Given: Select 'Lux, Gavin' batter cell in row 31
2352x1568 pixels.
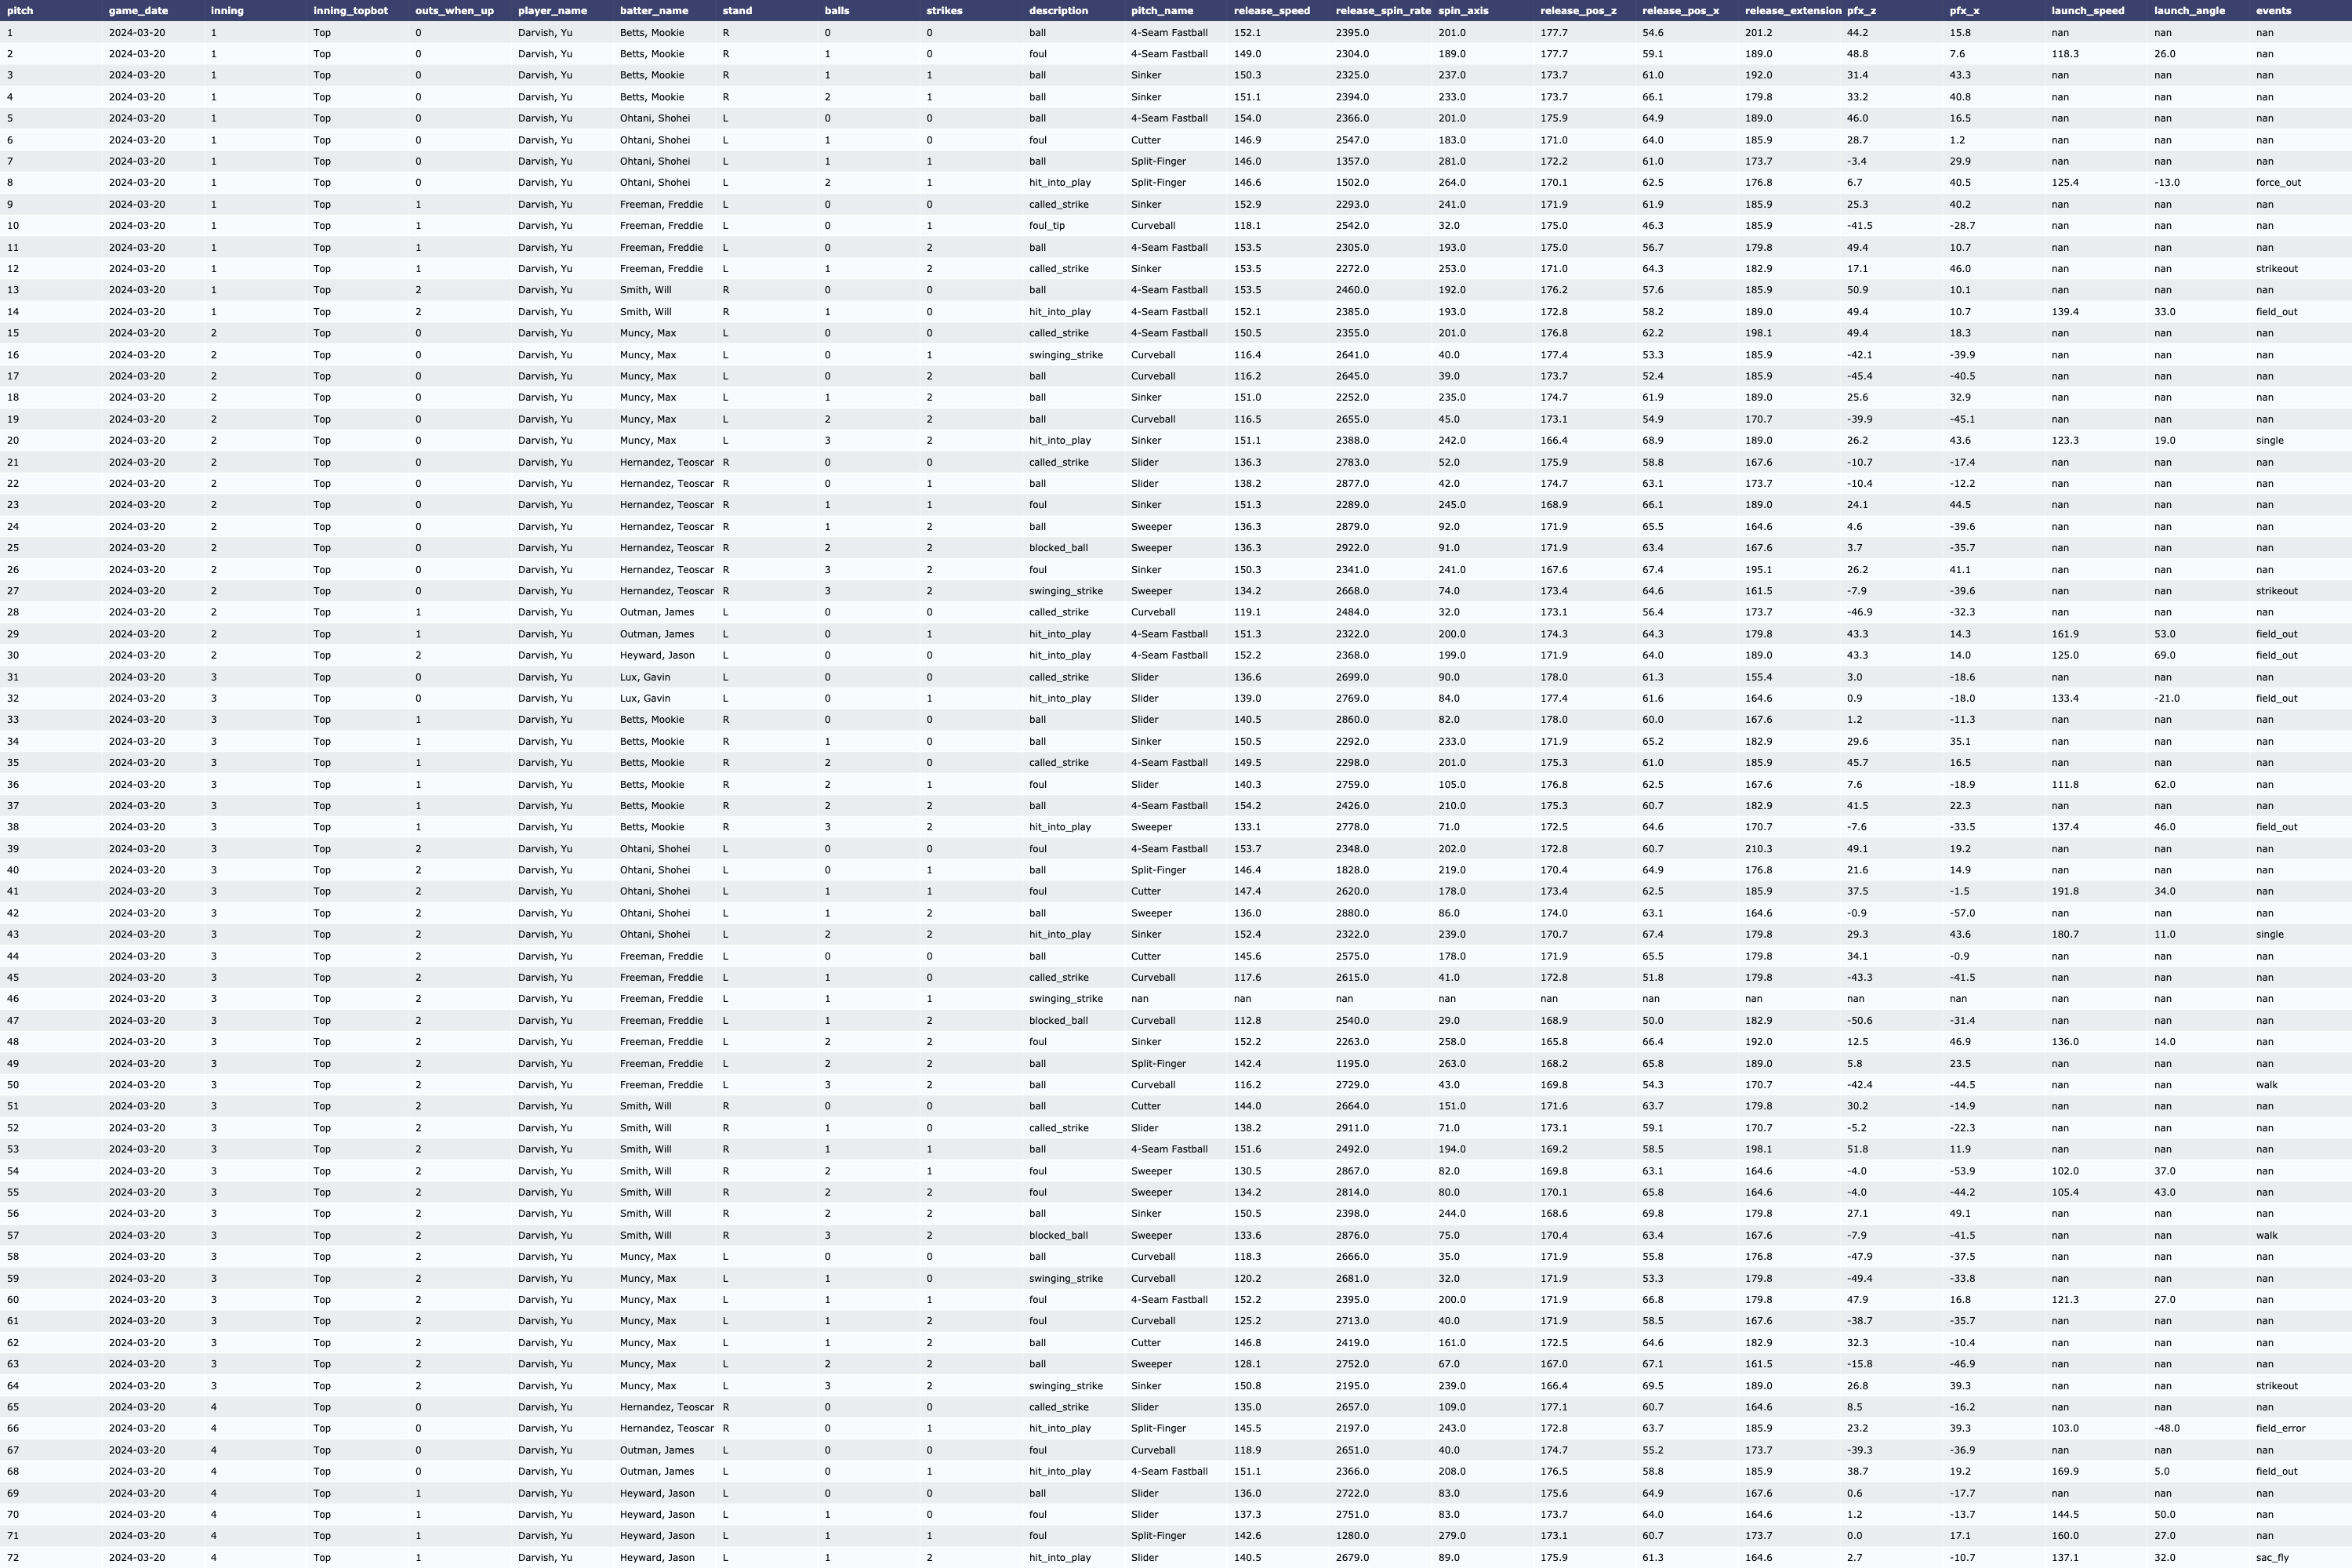Looking at the screenshot, I should [645, 677].
